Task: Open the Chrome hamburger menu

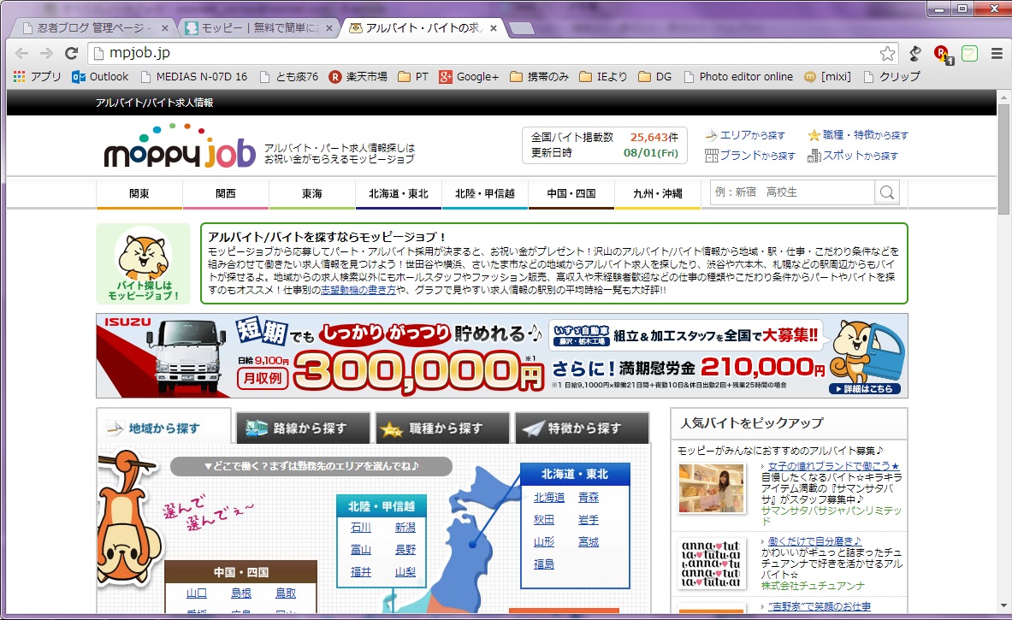Action: pyautogui.click(x=997, y=54)
